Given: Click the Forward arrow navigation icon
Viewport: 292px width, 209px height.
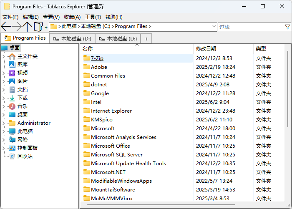Looking at the screenshot, I should coord(17,27).
